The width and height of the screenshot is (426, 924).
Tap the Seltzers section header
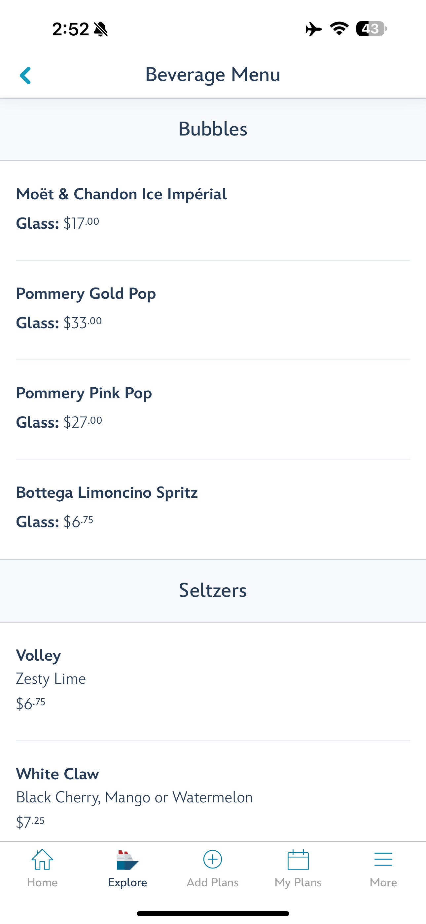[x=213, y=591]
